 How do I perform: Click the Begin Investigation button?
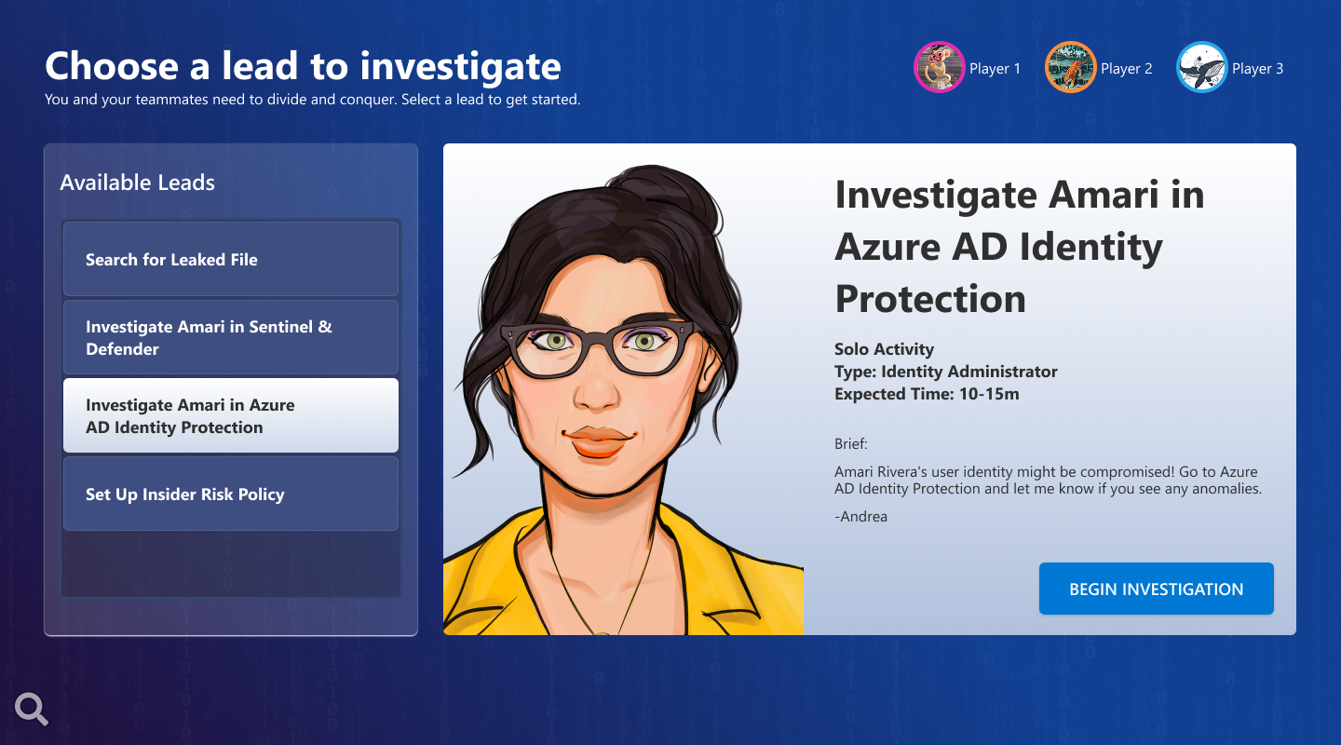click(x=1156, y=589)
